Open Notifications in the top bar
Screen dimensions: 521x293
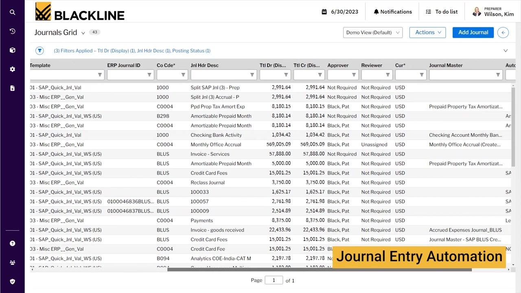(x=393, y=12)
